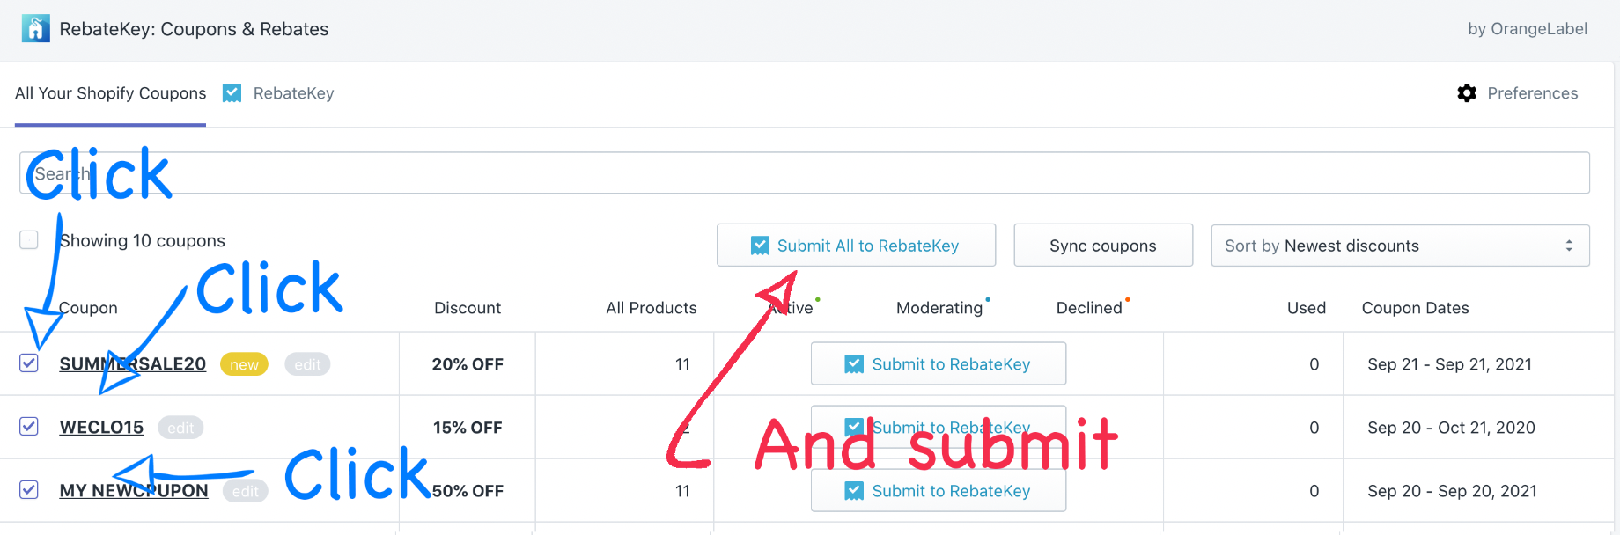Viewport: 1620px width, 535px height.
Task: Toggle the select-all coupons checkbox
Action: pos(29,240)
